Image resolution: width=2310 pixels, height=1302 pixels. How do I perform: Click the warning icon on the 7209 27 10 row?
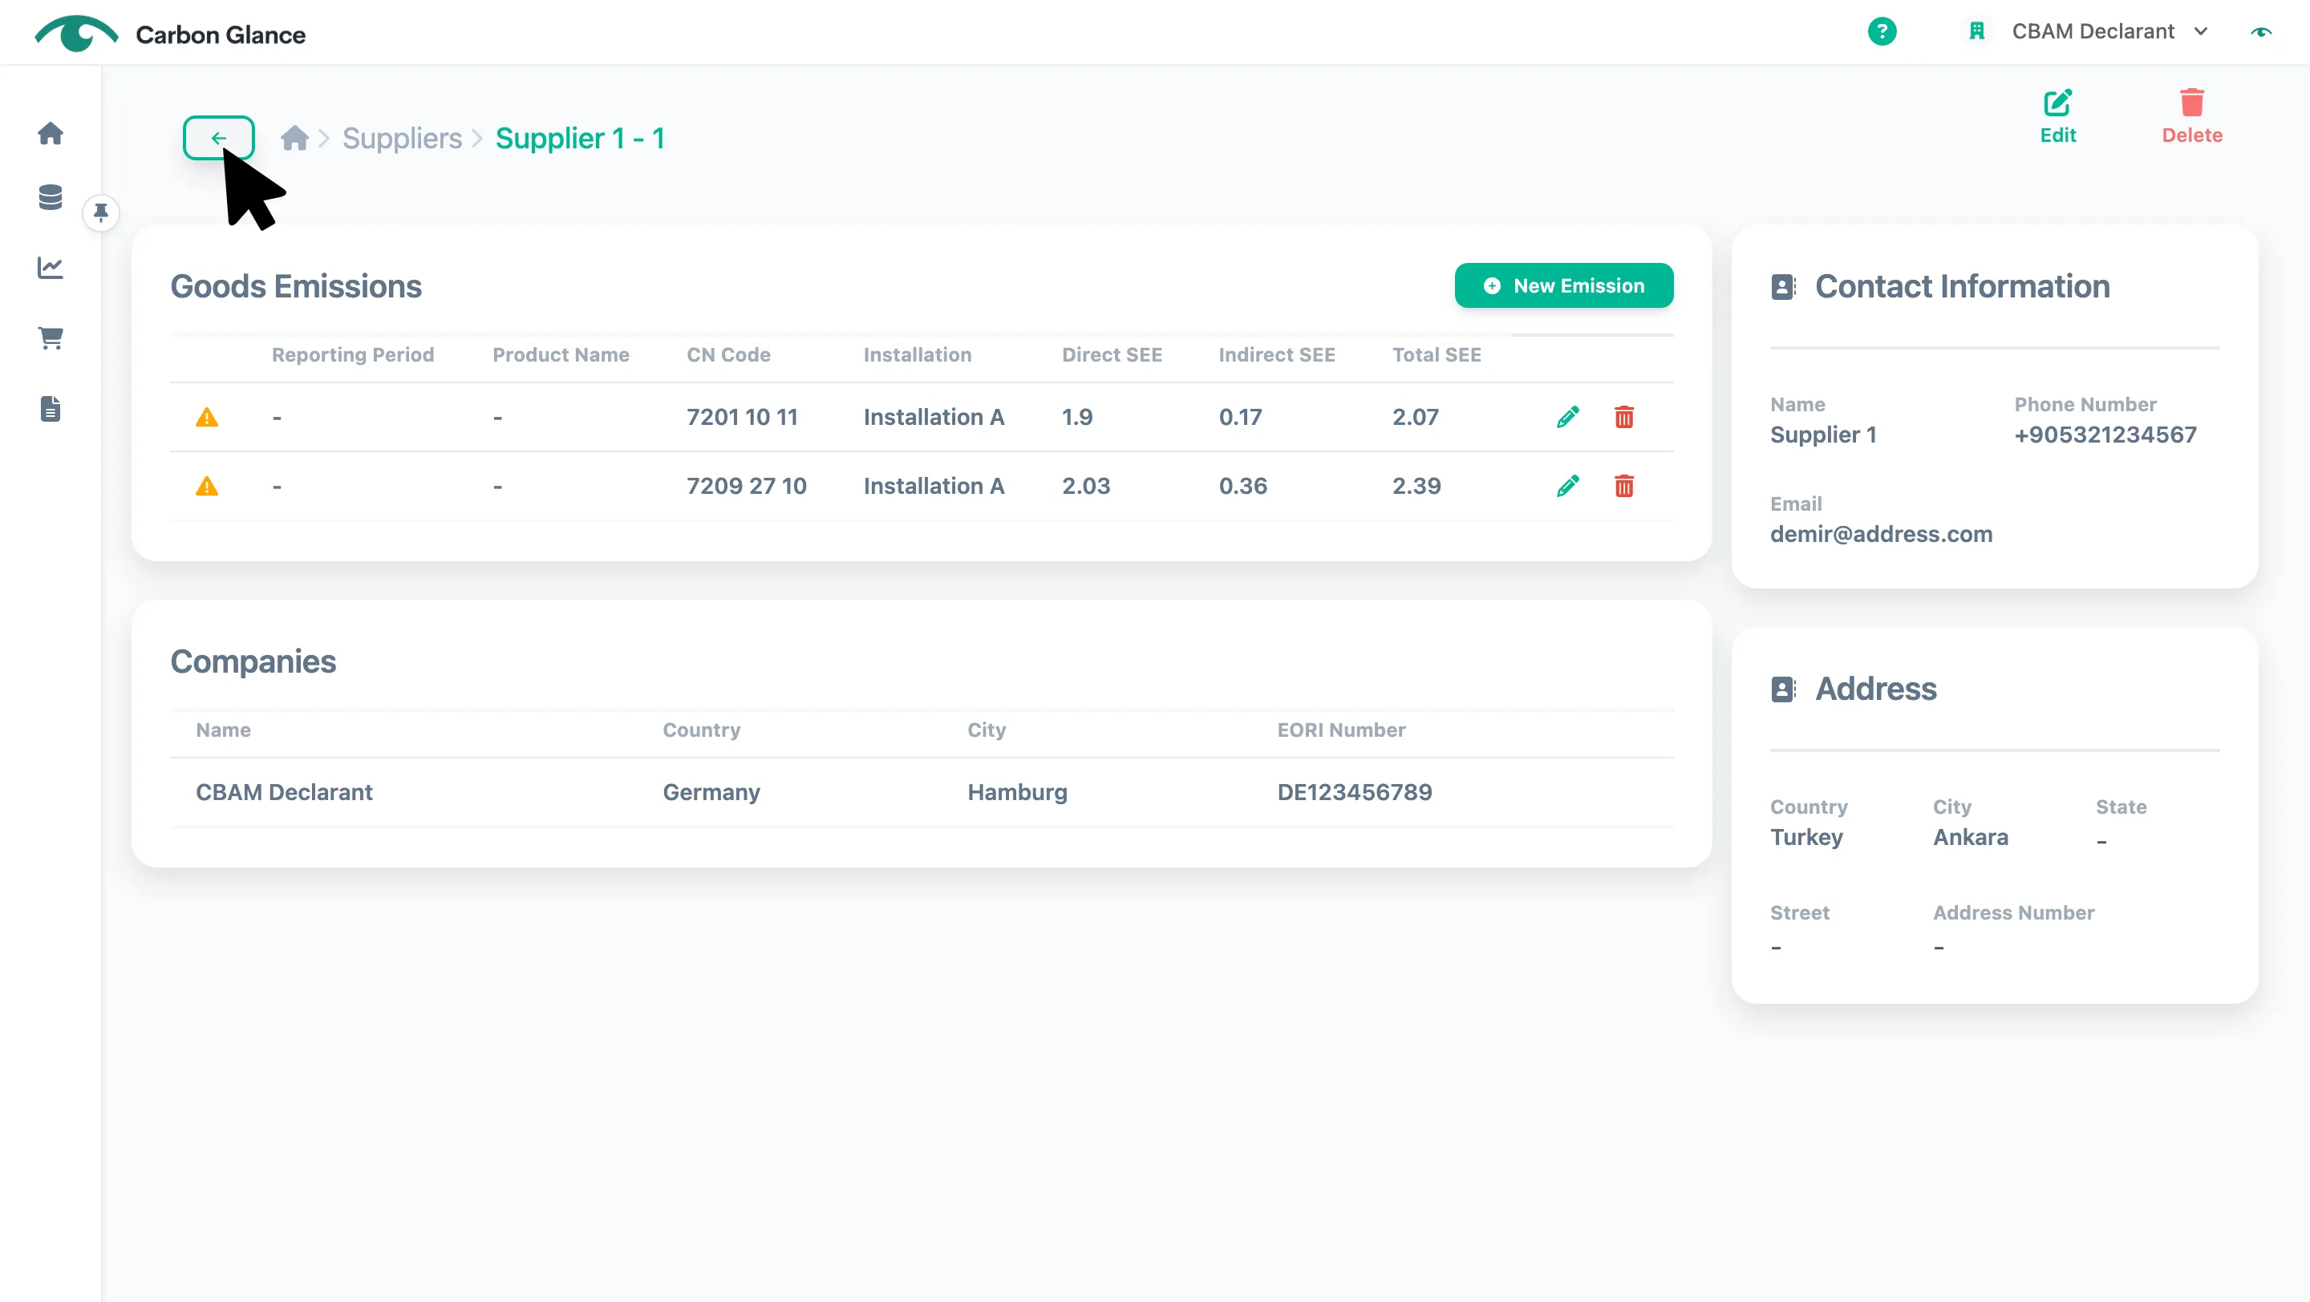coord(207,486)
